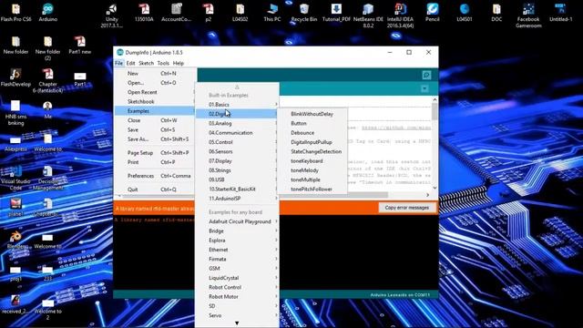The width and height of the screenshot is (583, 328).
Task: Open the Decision Management desktop file icon
Action: [x=48, y=178]
